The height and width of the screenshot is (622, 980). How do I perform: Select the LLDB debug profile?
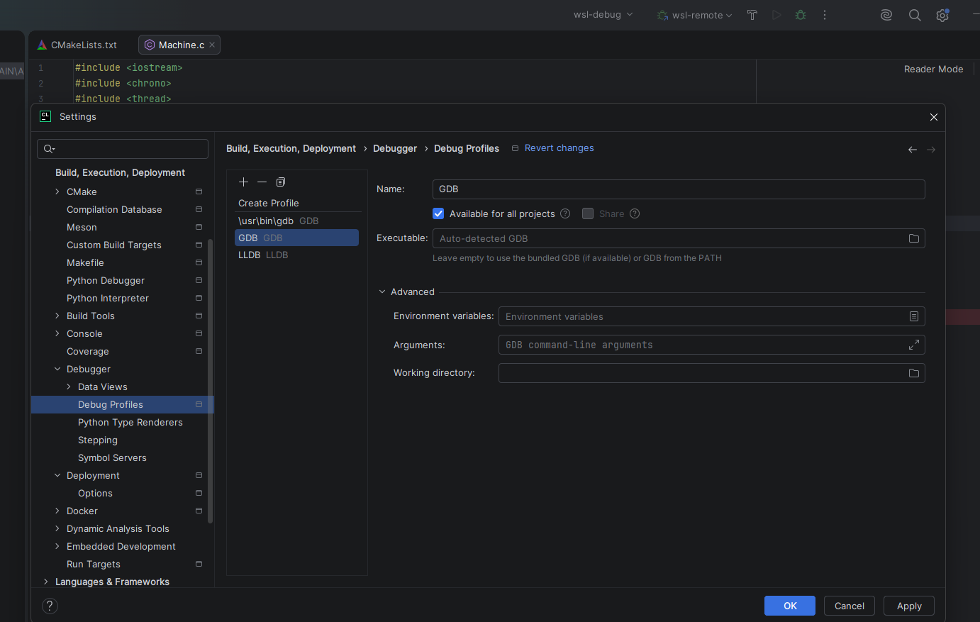[x=296, y=255]
